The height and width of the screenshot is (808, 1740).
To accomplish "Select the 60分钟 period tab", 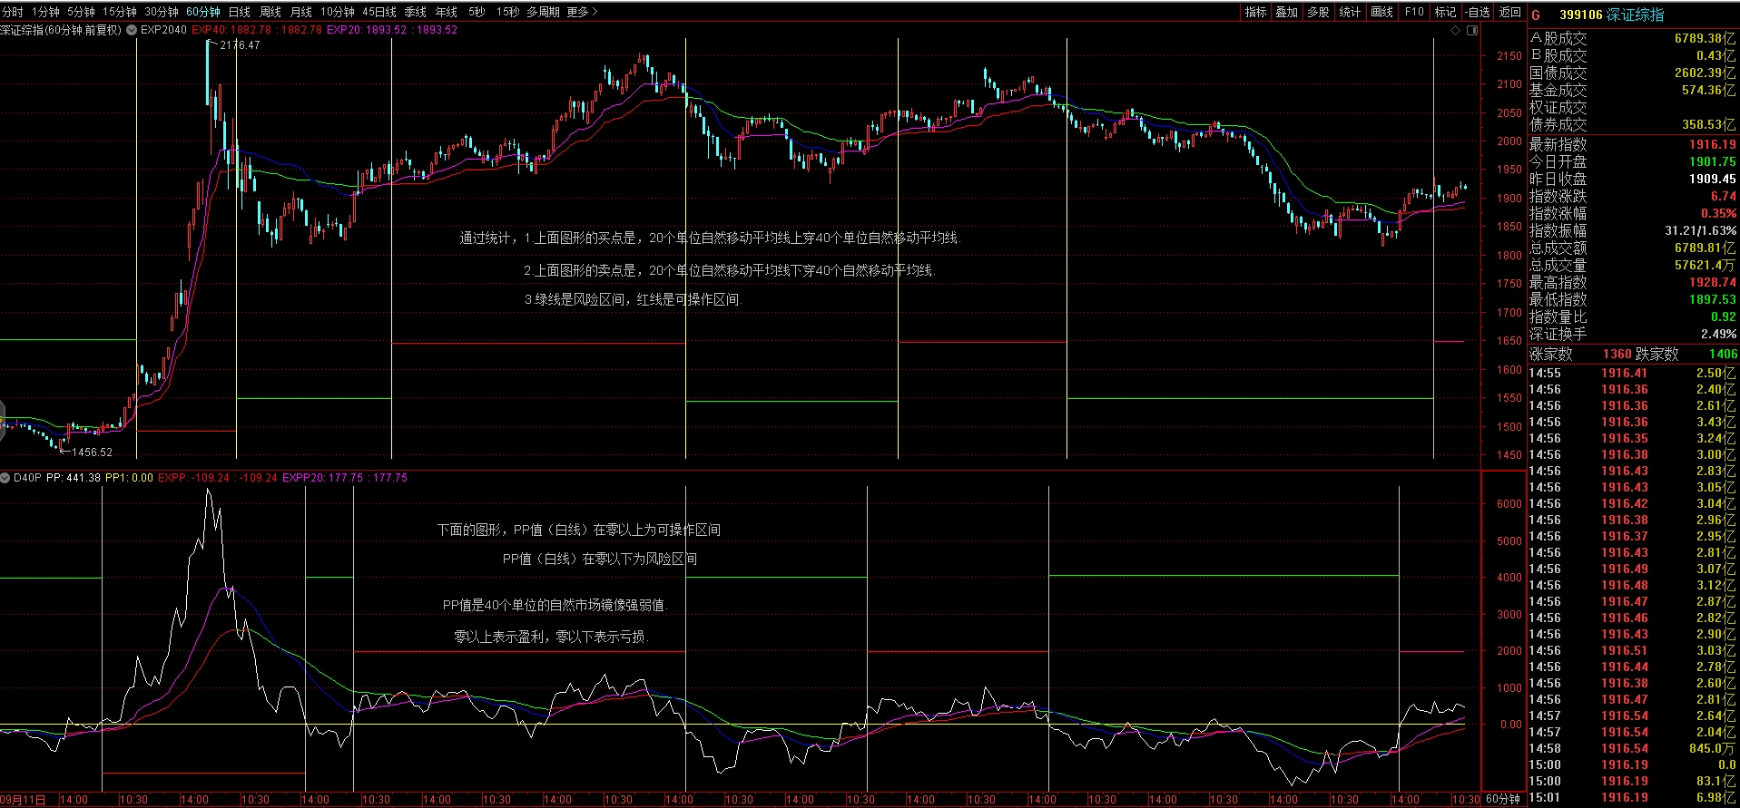I will 203,12.
